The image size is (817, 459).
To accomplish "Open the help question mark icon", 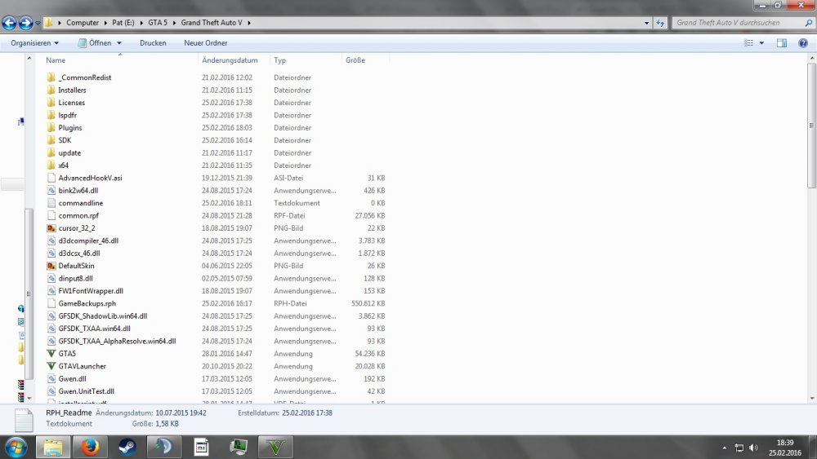I will pos(803,43).
